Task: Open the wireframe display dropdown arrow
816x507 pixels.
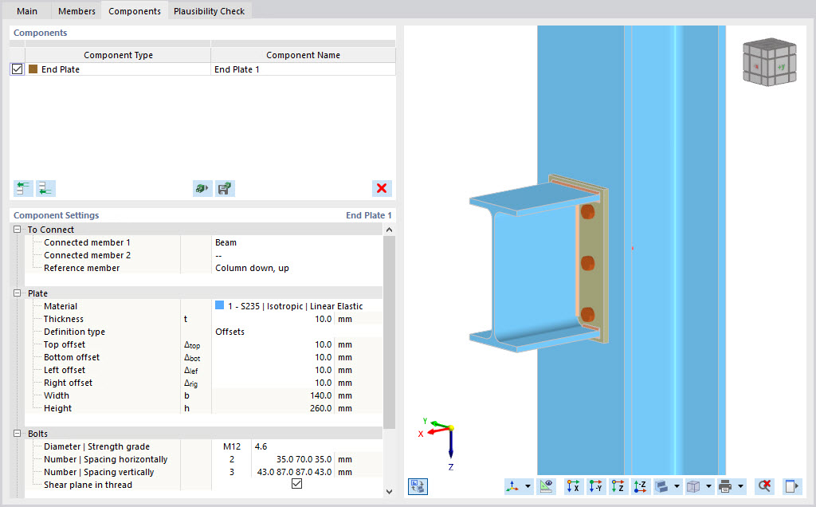Action: click(x=708, y=486)
